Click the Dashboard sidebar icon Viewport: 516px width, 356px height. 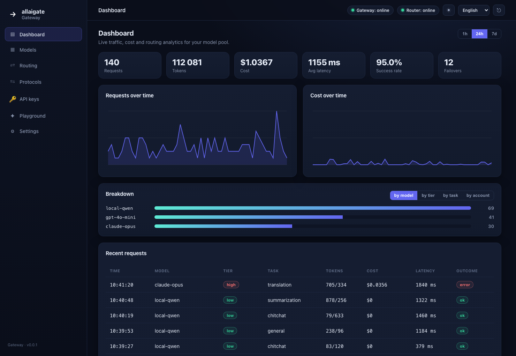coord(13,34)
